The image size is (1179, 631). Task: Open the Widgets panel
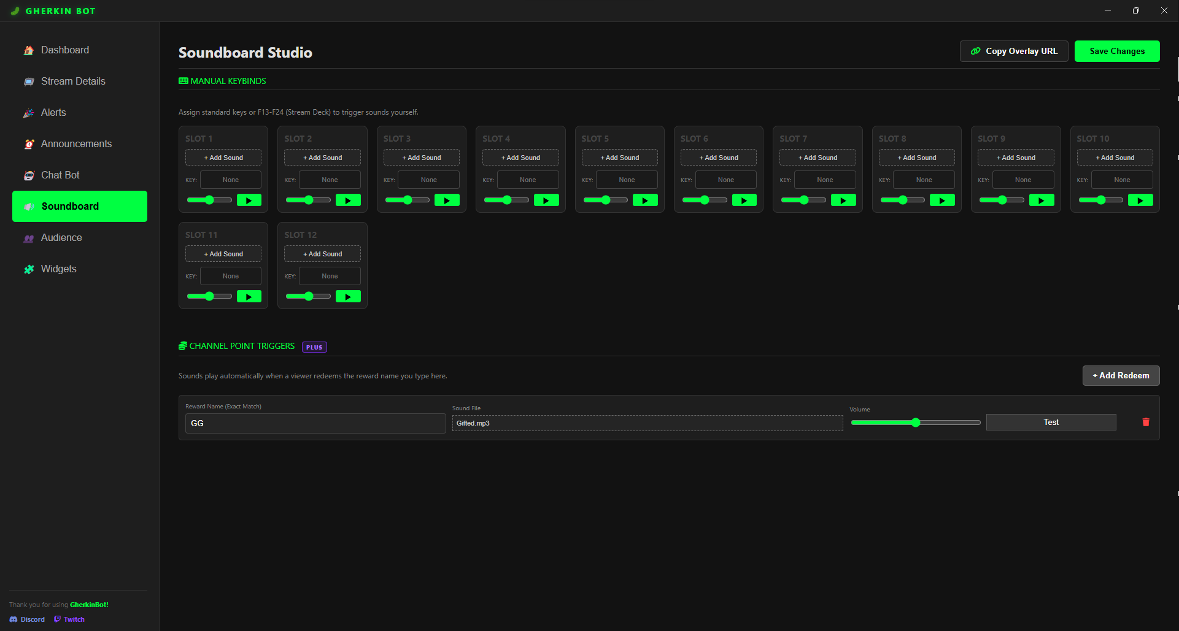click(x=58, y=269)
